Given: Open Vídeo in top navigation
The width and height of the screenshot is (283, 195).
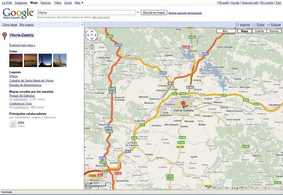Looking at the screenshot, I should pos(58,3).
